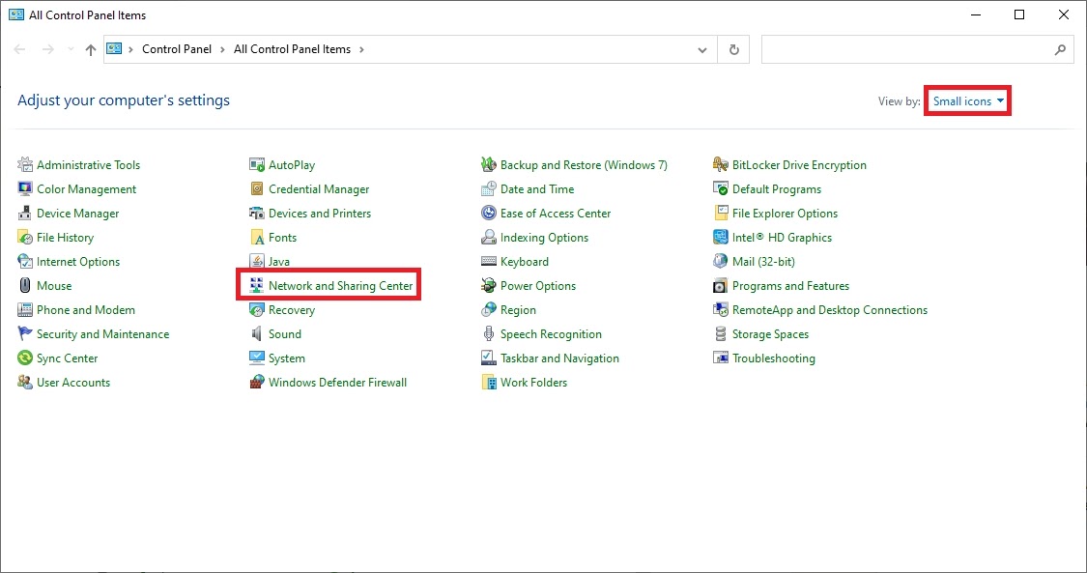Viewport: 1087px width, 573px height.
Task: Click the Internet Options icon
Action: click(25, 262)
